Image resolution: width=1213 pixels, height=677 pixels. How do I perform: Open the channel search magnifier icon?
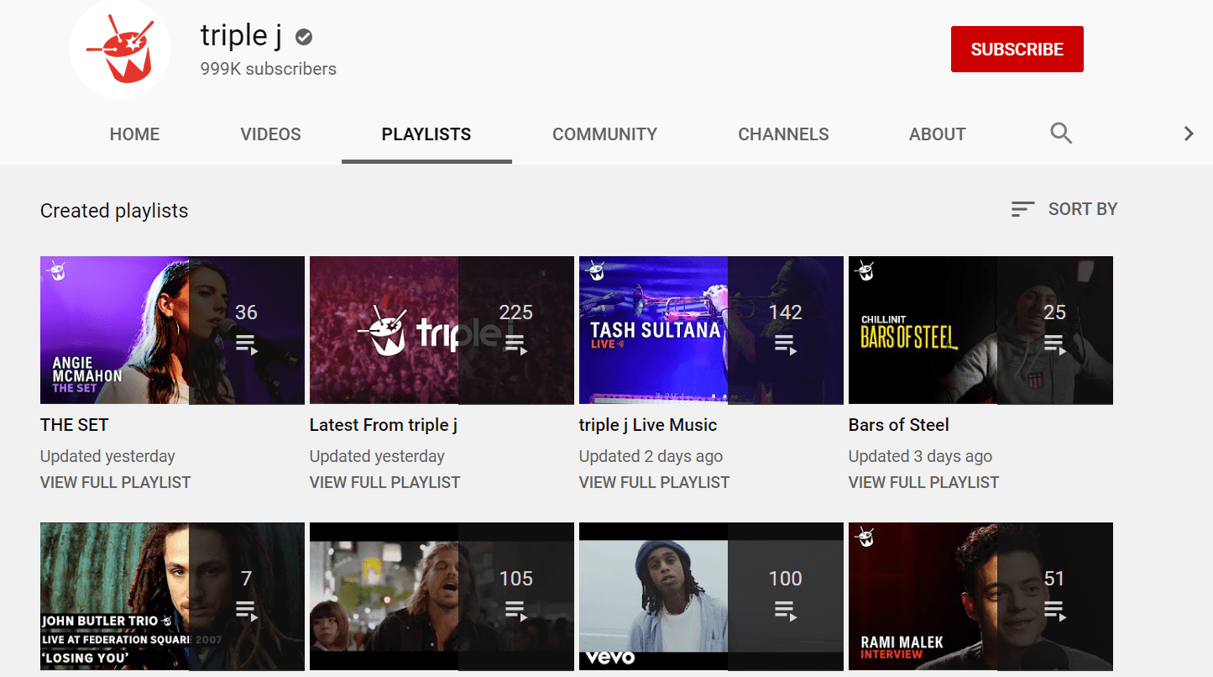tap(1061, 133)
